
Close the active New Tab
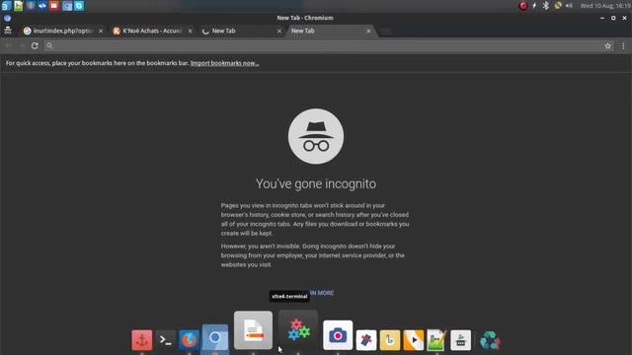click(x=368, y=31)
